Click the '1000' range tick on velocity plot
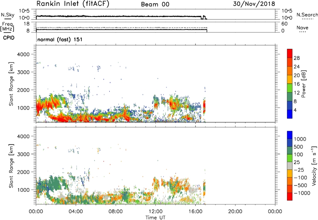This screenshot has height=220, width=318. point(23,190)
